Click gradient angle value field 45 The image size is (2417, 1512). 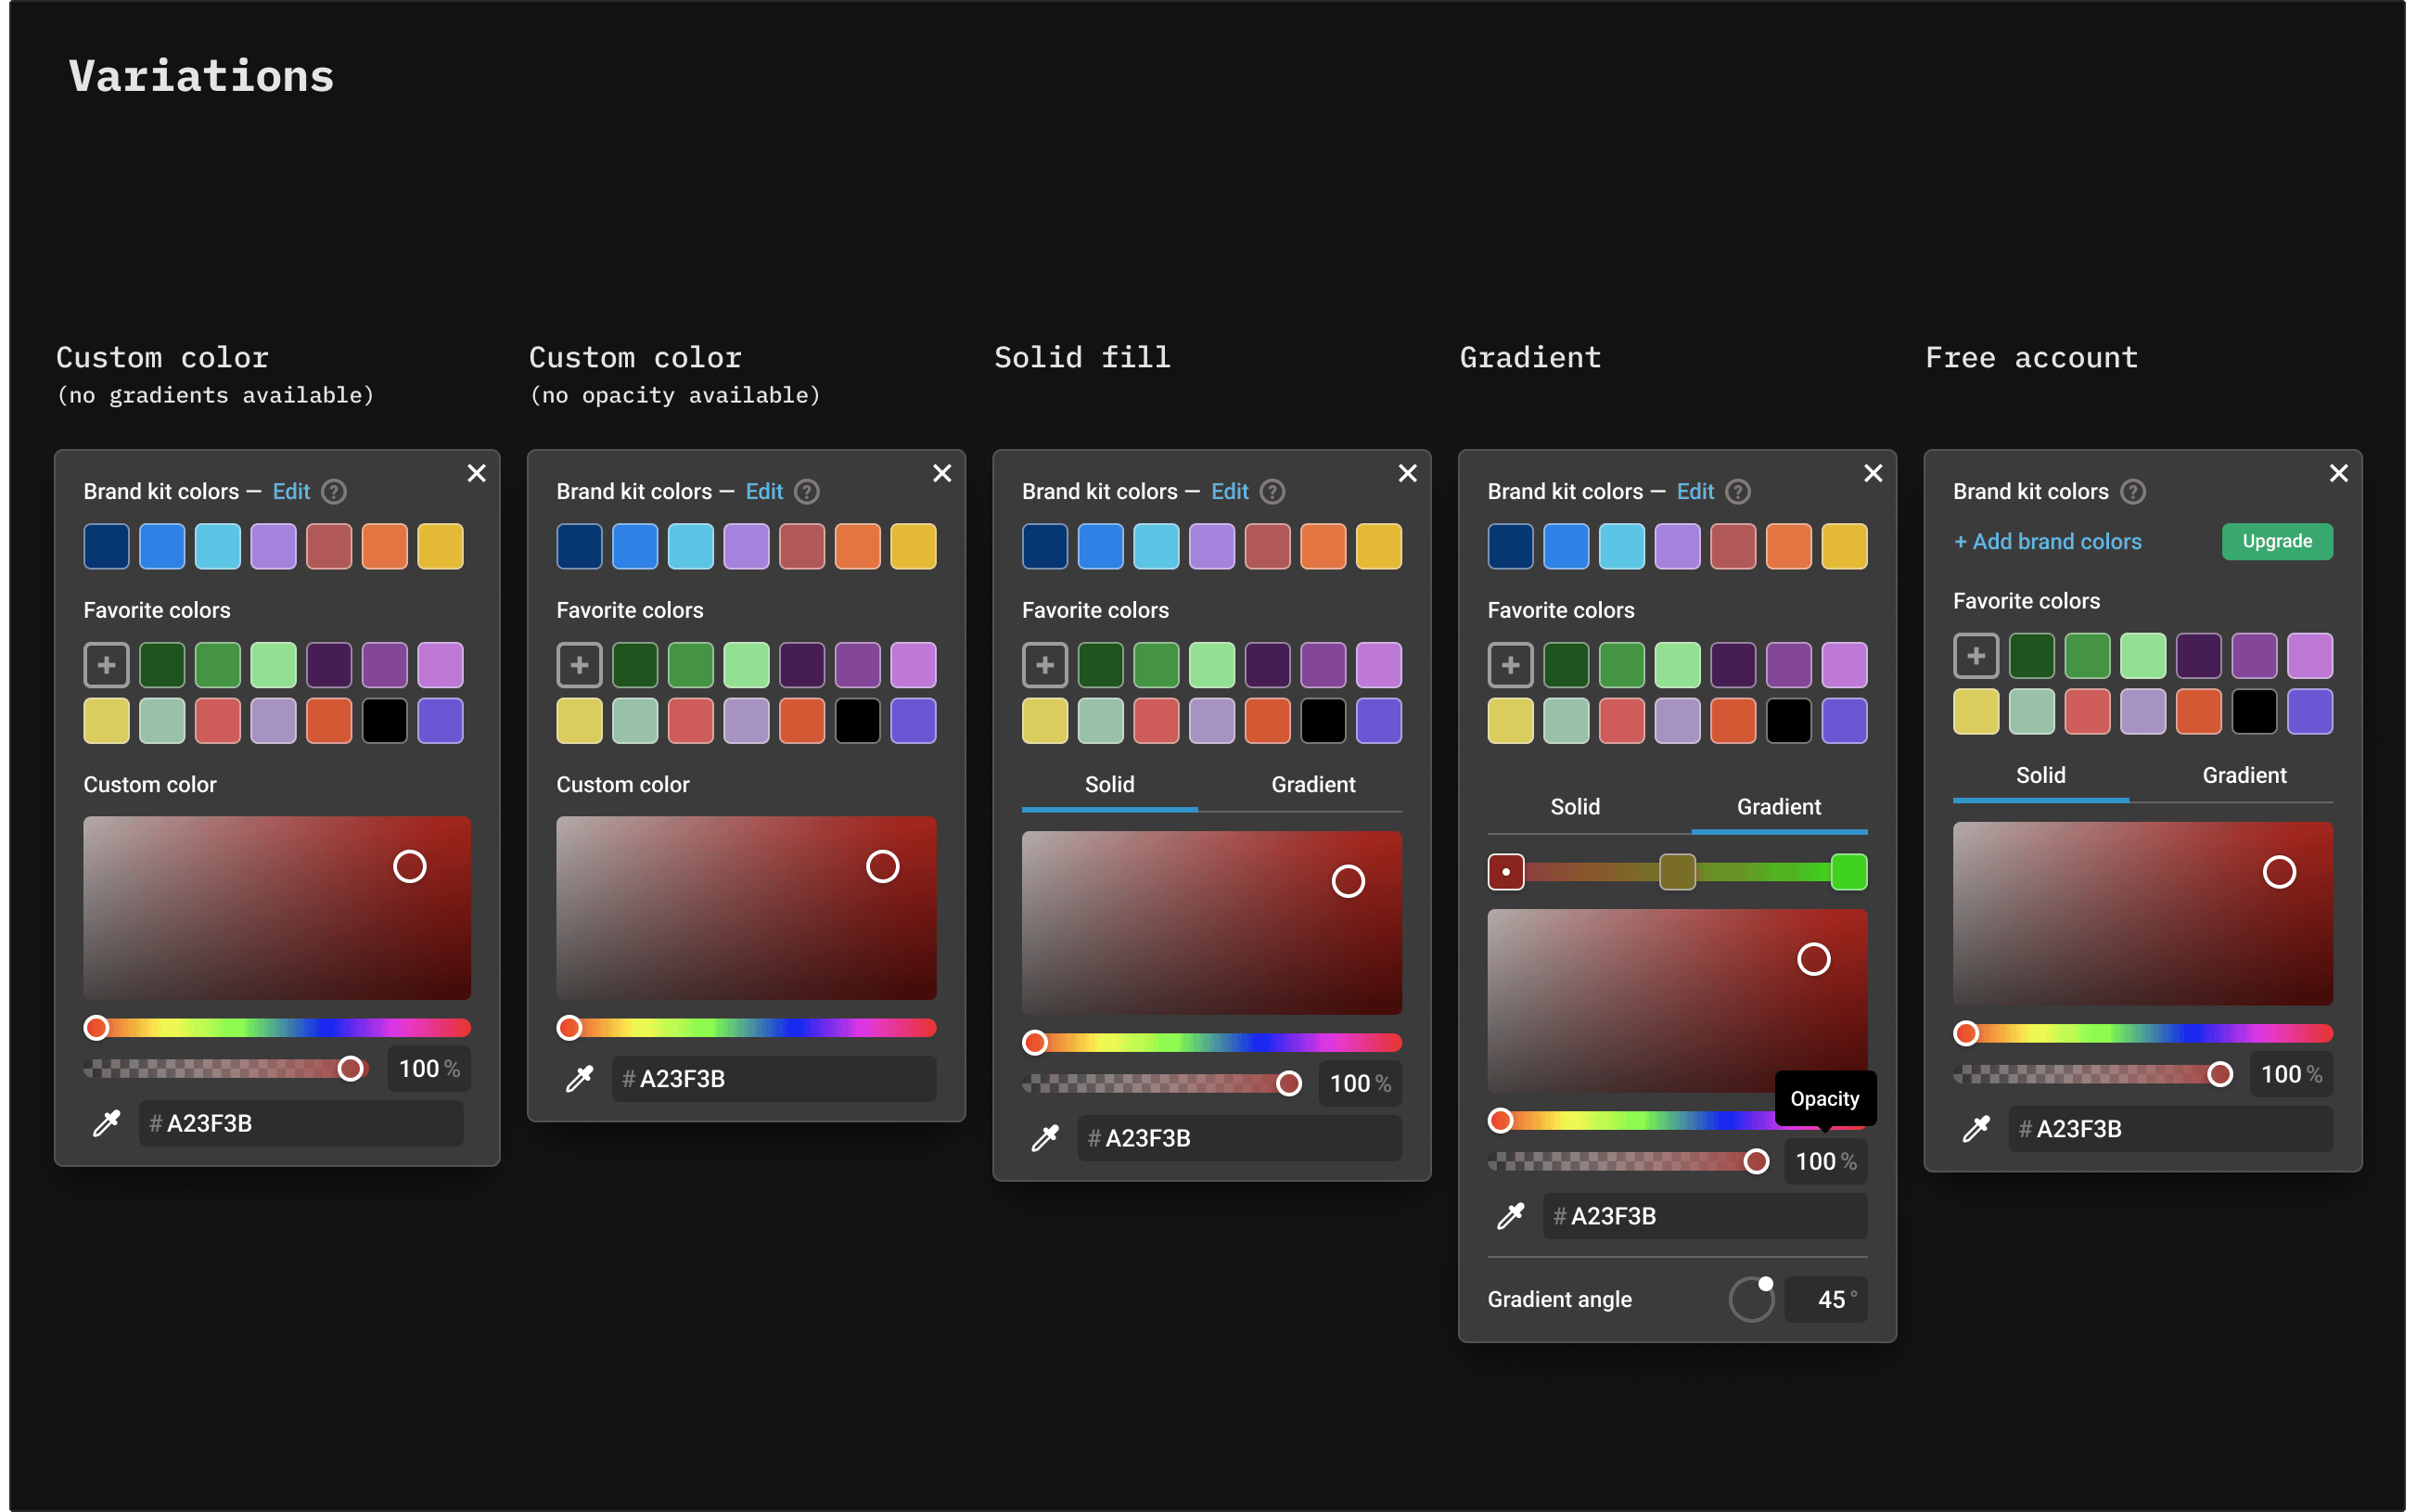coord(1825,1299)
